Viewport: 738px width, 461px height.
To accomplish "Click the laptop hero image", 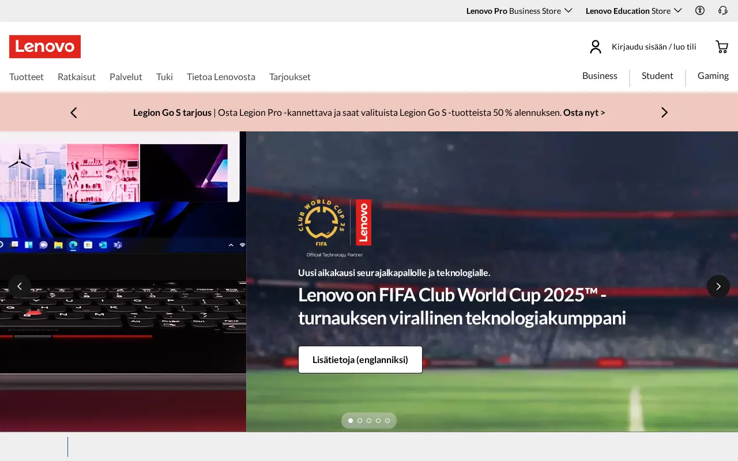I will pyautogui.click(x=123, y=281).
